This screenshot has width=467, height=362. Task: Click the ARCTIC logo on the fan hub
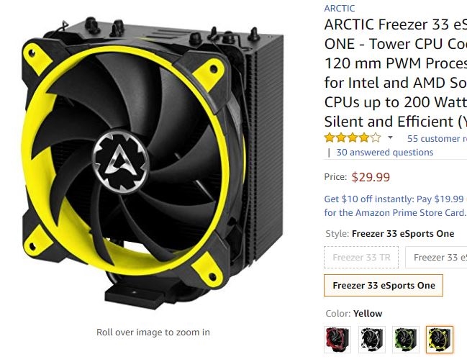pos(121,161)
